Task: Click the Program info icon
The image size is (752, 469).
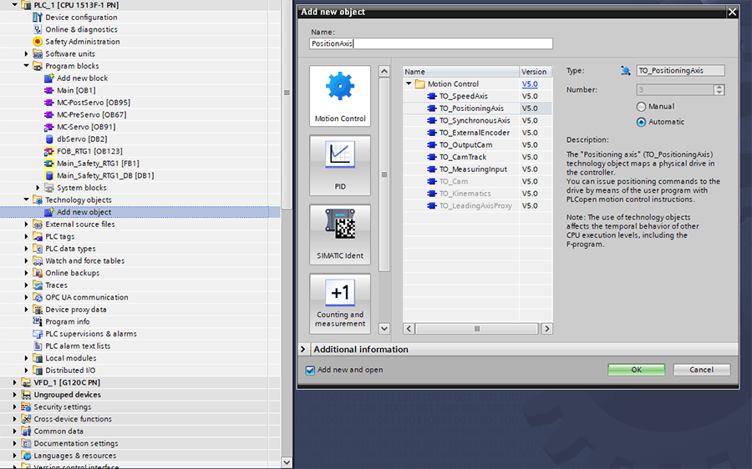Action: click(38, 321)
